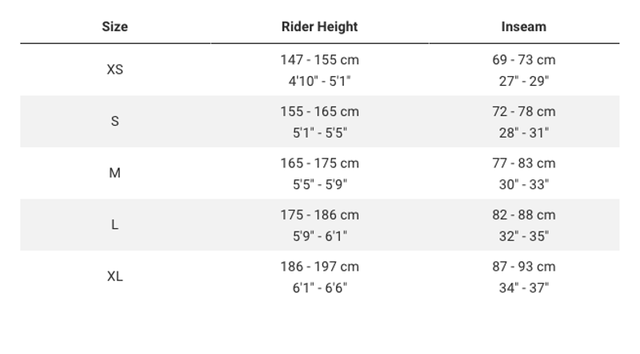Click the 175 - 186 cm rider height
This screenshot has height=354, width=640.
[319, 215]
